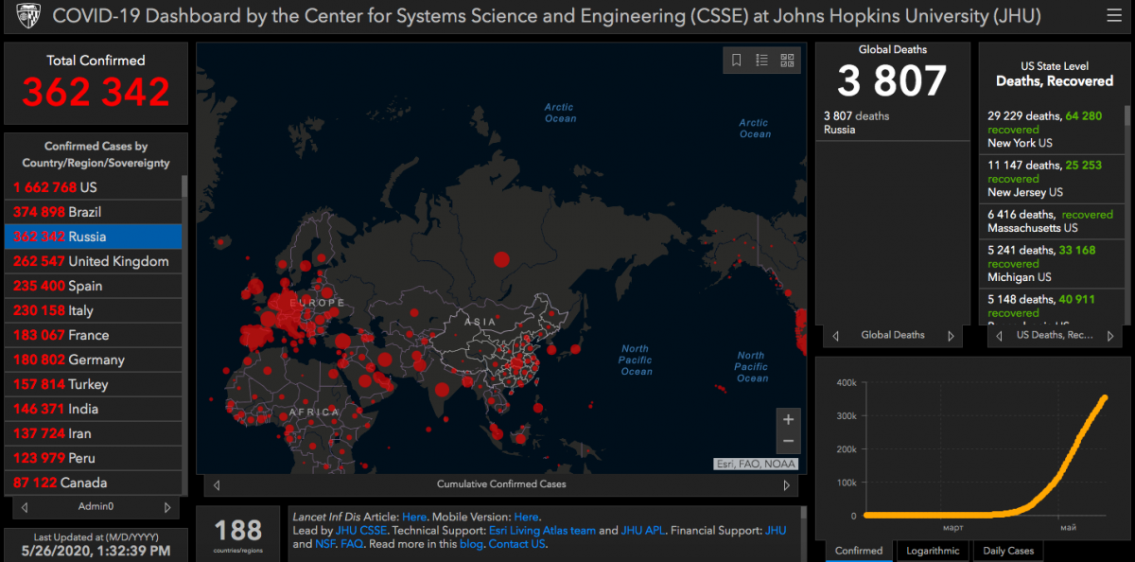Open the Contact US link

(x=516, y=544)
